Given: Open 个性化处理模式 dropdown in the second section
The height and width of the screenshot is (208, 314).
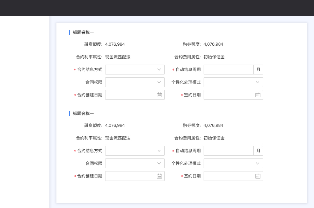Looking at the screenshot, I should point(233,163).
